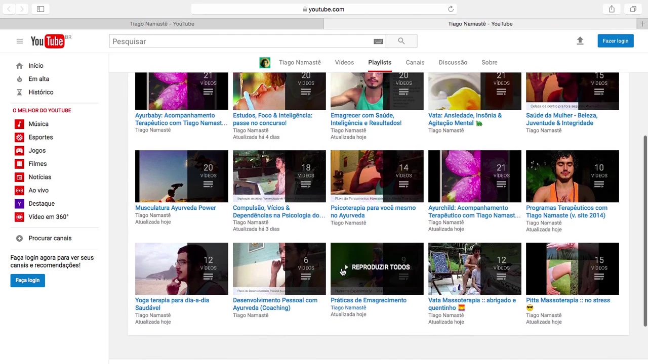
Task: Click Reproduzir todos on Práticas de Emagrecimento
Action: coord(377,267)
